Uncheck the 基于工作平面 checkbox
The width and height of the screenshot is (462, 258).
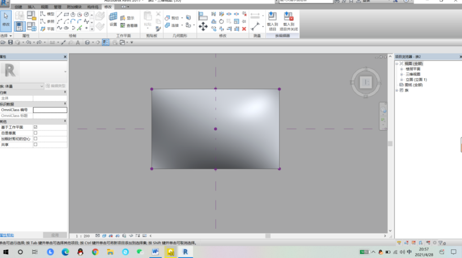point(35,127)
